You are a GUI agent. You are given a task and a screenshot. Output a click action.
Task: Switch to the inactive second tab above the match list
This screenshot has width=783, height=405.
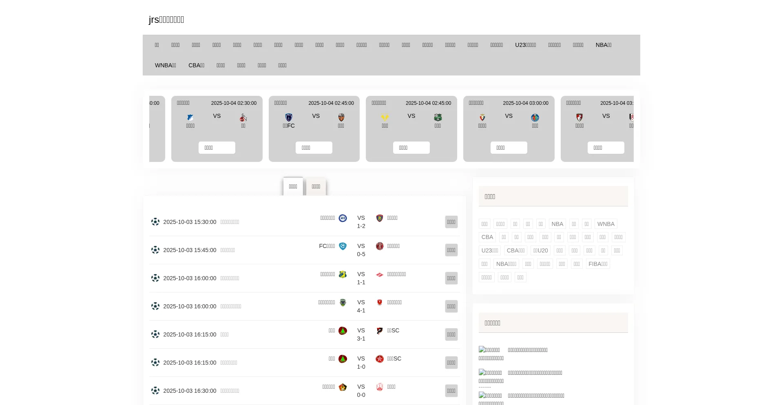coord(316,187)
